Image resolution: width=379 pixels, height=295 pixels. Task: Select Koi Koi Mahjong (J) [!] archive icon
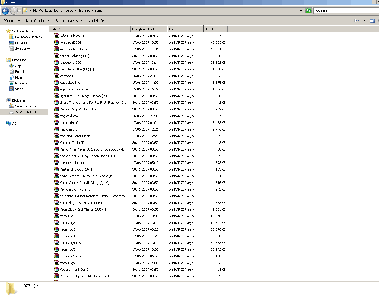click(x=56, y=56)
